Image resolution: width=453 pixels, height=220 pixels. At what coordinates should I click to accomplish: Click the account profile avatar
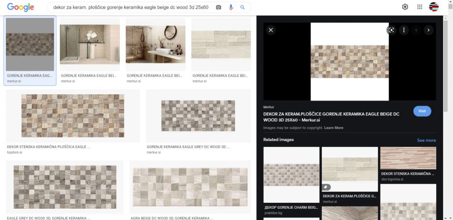click(434, 7)
